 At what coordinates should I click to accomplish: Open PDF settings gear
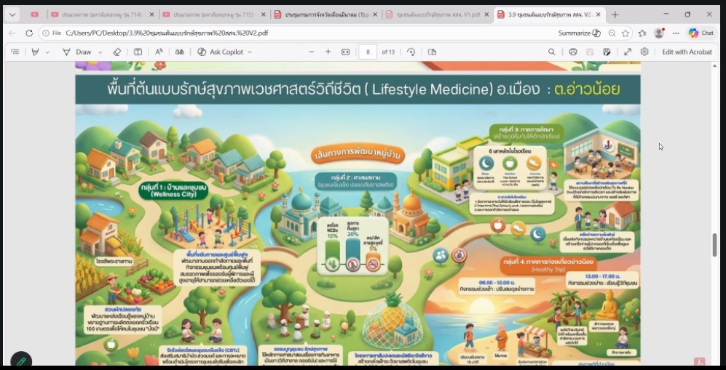click(x=644, y=52)
